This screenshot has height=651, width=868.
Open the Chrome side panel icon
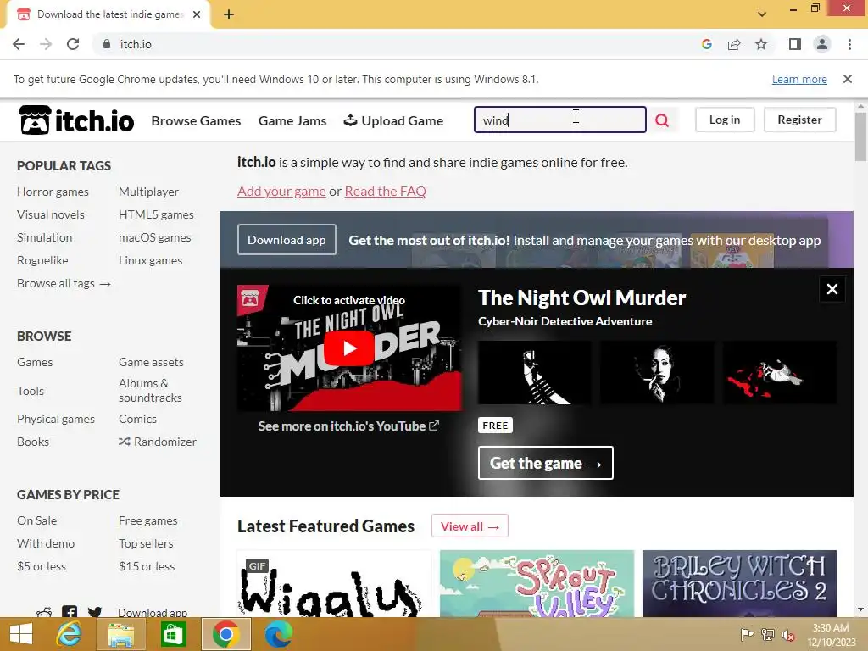[795, 44]
